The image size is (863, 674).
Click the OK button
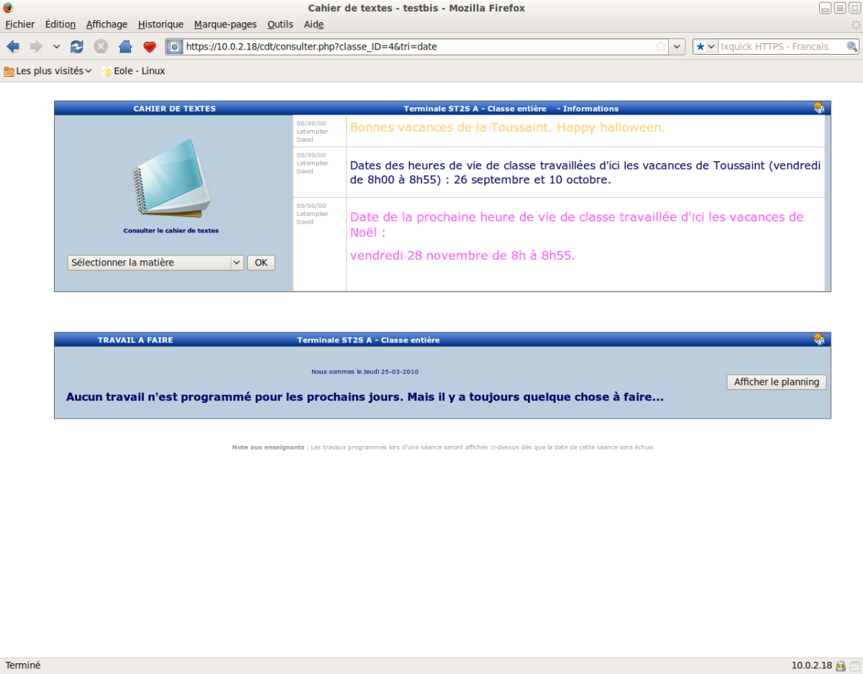[x=261, y=263]
